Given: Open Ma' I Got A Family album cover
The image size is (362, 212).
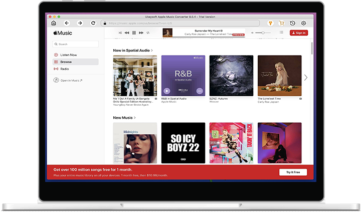Looking at the screenshot, I should click(135, 76).
